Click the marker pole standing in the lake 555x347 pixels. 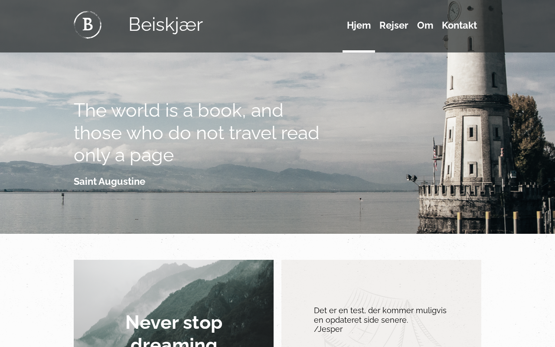point(63,198)
